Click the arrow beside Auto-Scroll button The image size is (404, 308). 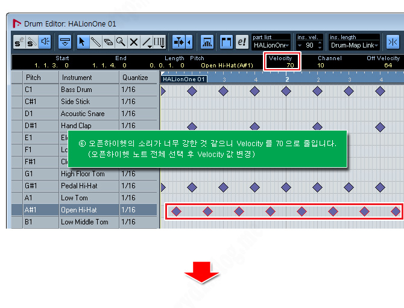coord(189,42)
